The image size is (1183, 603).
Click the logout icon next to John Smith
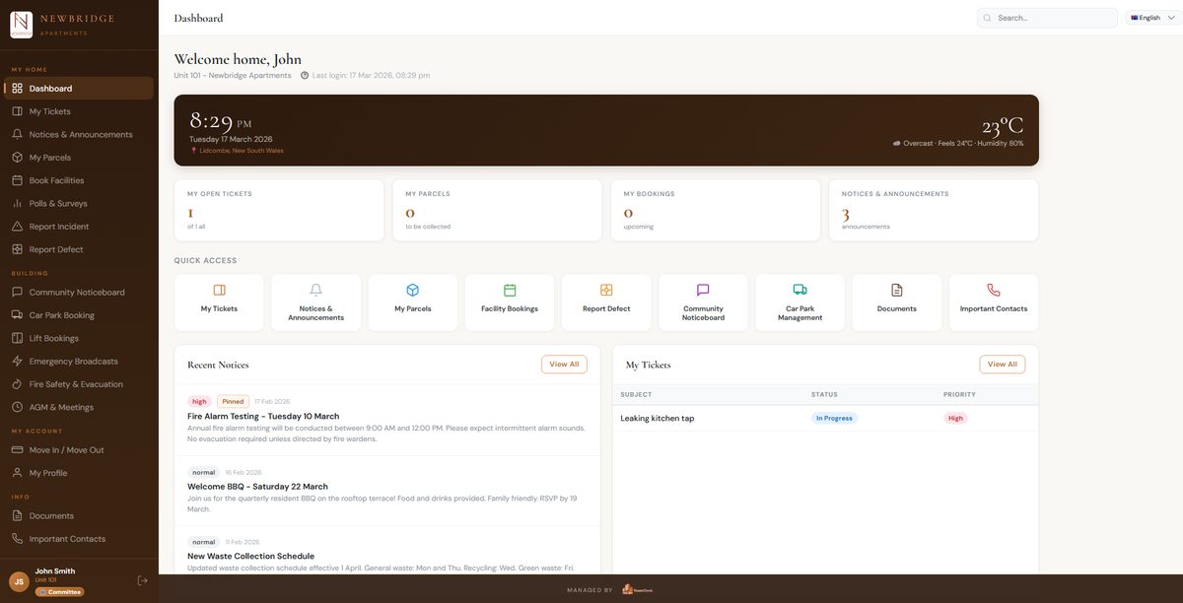pos(144,581)
